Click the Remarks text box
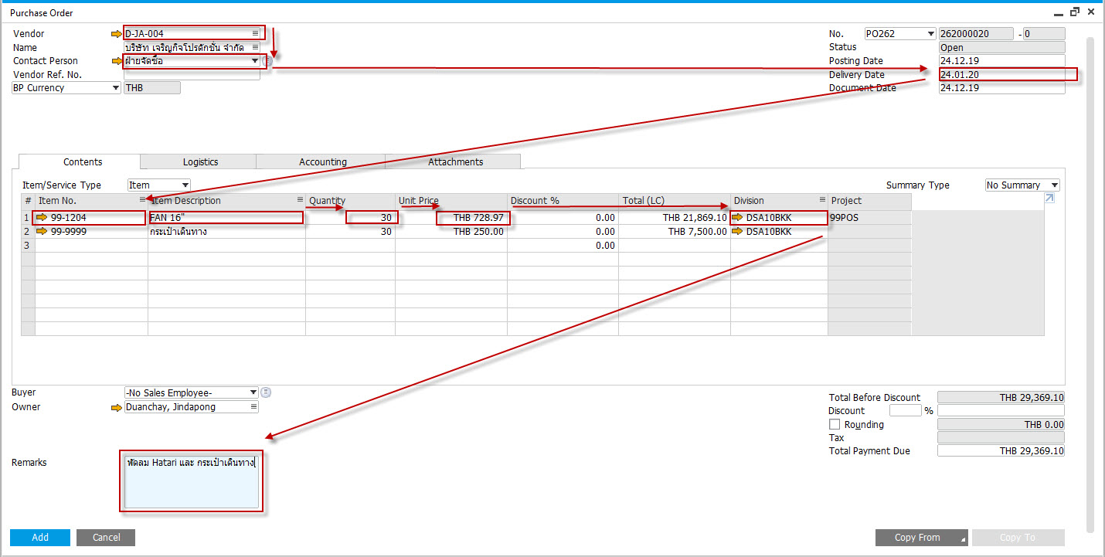Image resolution: width=1105 pixels, height=557 pixels. coord(192,482)
